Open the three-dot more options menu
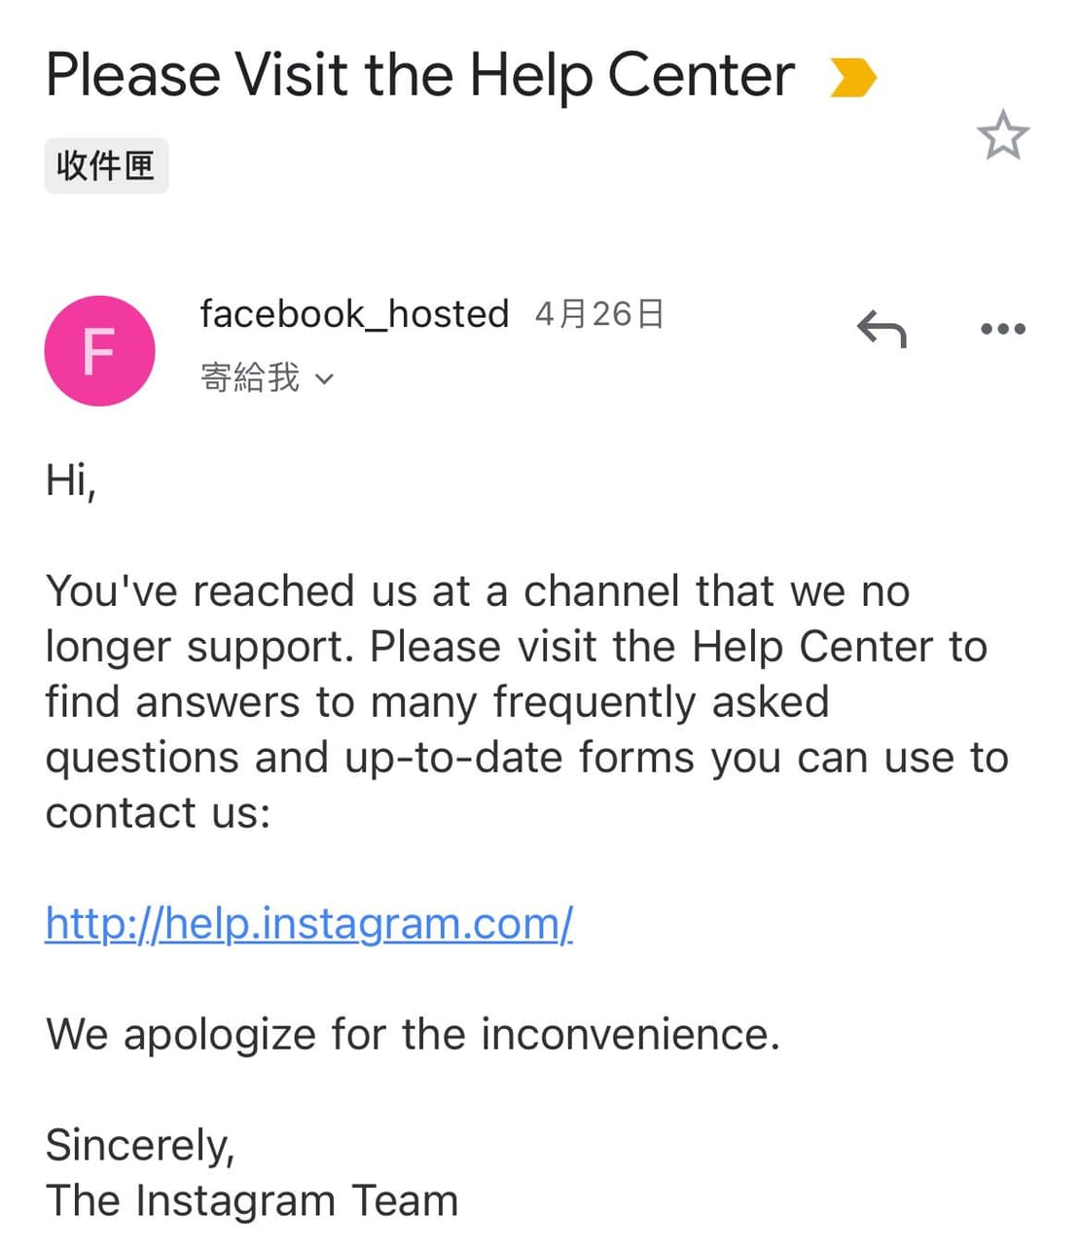This screenshot has height=1245, width=1081. point(1002,329)
